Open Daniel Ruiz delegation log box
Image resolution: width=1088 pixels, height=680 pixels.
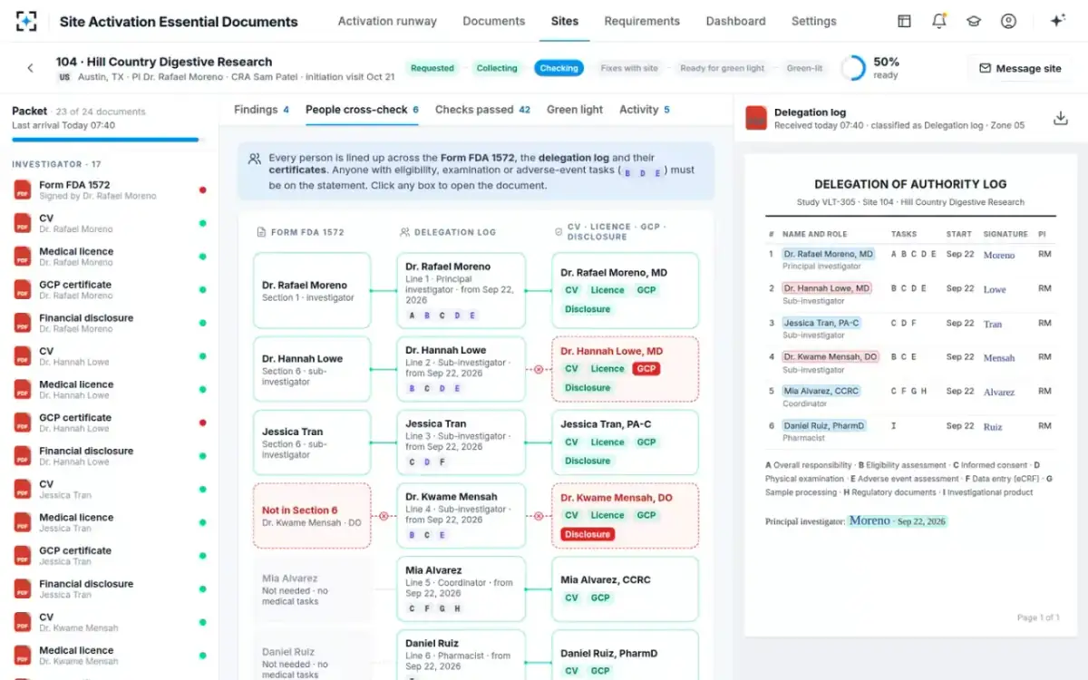[461, 655]
